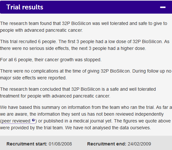Click the purple Trial results header bar
Image resolution: width=172 pixels, height=150 pixels.
86,7
